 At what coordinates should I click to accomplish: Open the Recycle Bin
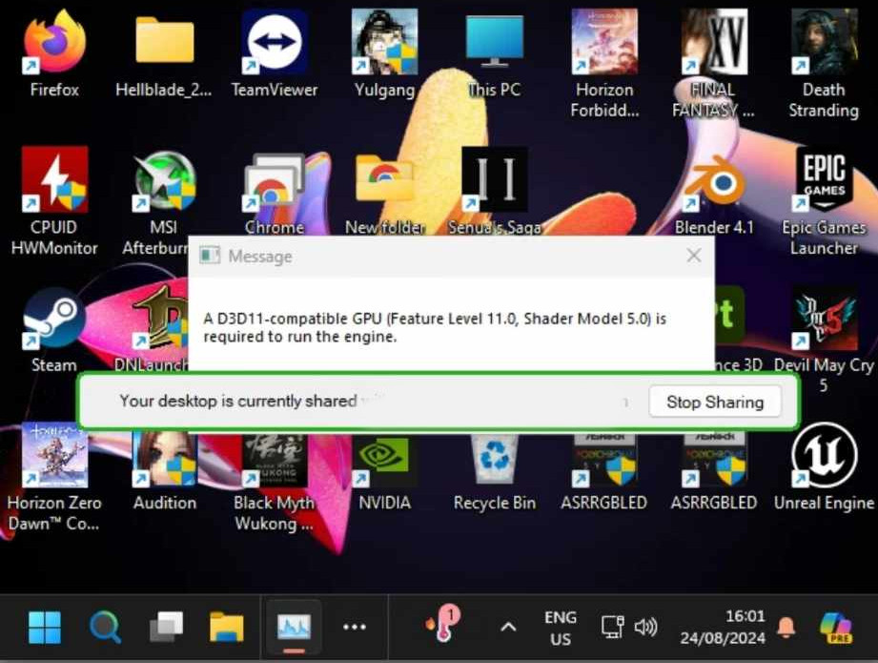495,473
